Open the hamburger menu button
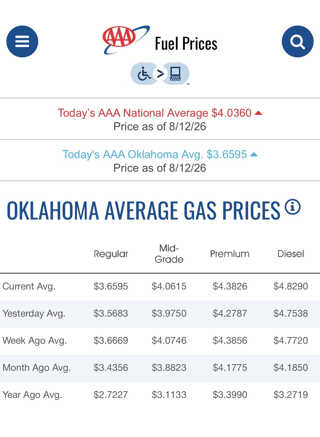 pos(22,41)
